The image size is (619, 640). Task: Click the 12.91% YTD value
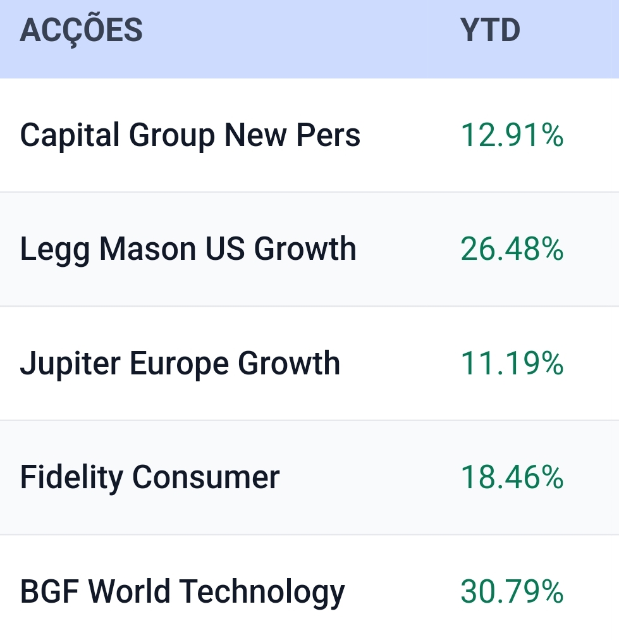[512, 135]
